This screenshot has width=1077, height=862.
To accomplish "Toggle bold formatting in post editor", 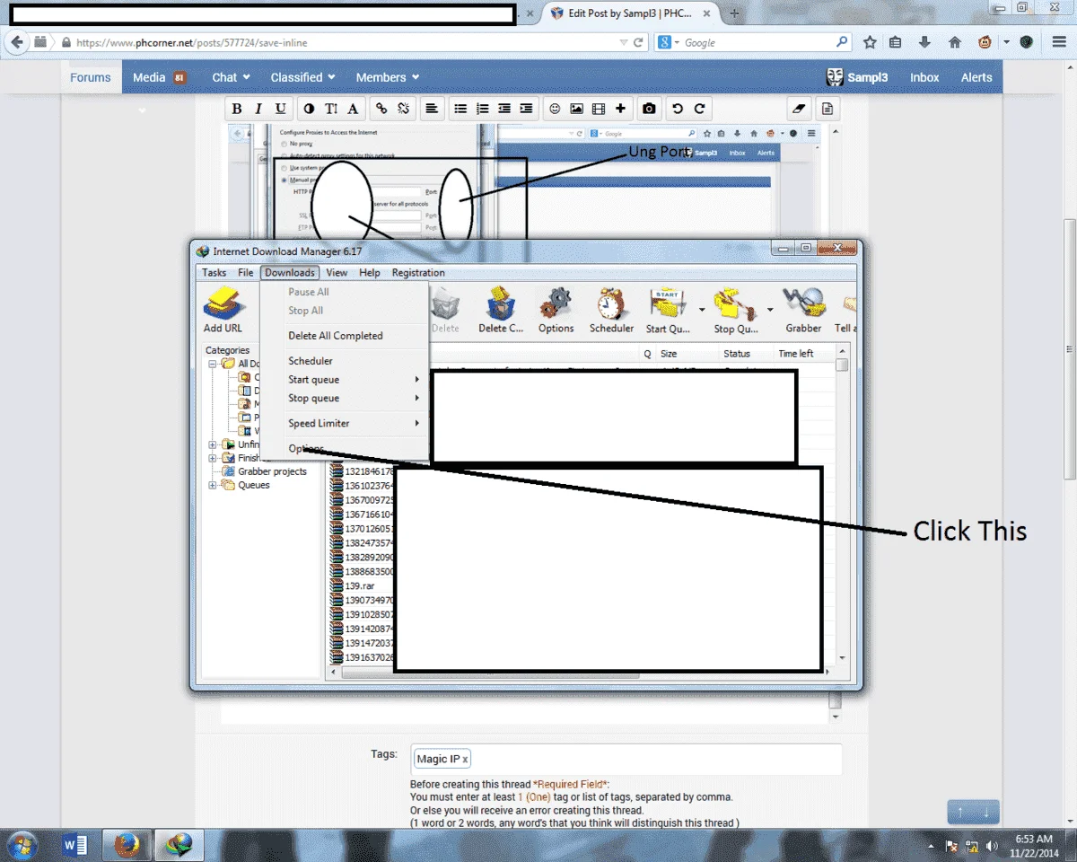I will point(237,109).
